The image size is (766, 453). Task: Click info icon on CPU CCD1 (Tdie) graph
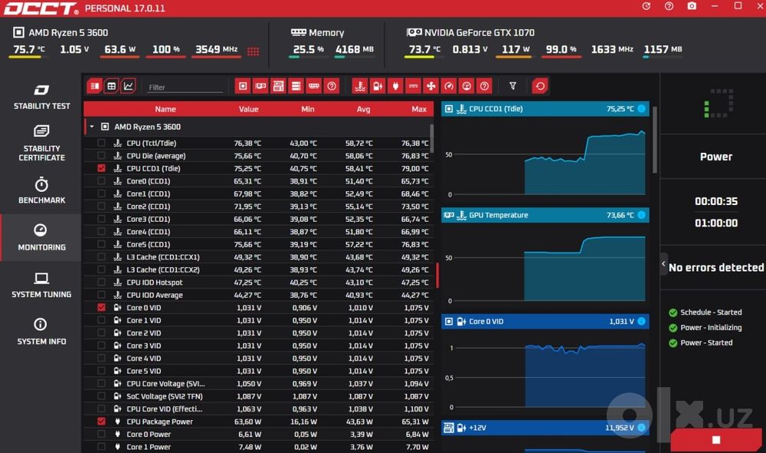(x=641, y=109)
